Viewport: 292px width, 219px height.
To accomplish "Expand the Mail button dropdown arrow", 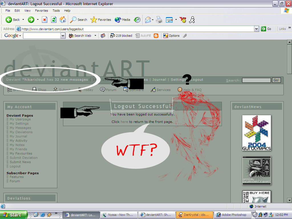I will pyautogui.click(x=153, y=20).
